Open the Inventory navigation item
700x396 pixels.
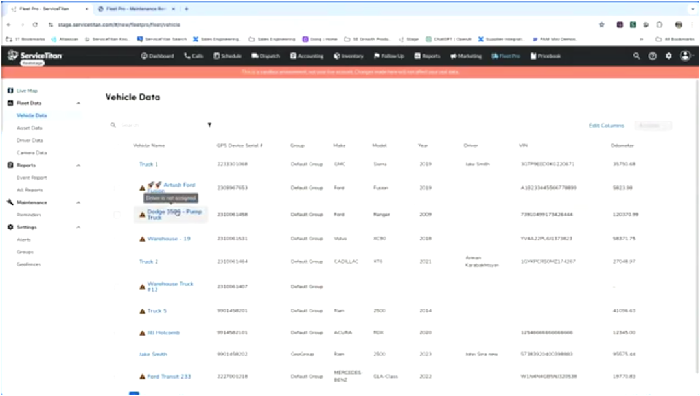349,56
